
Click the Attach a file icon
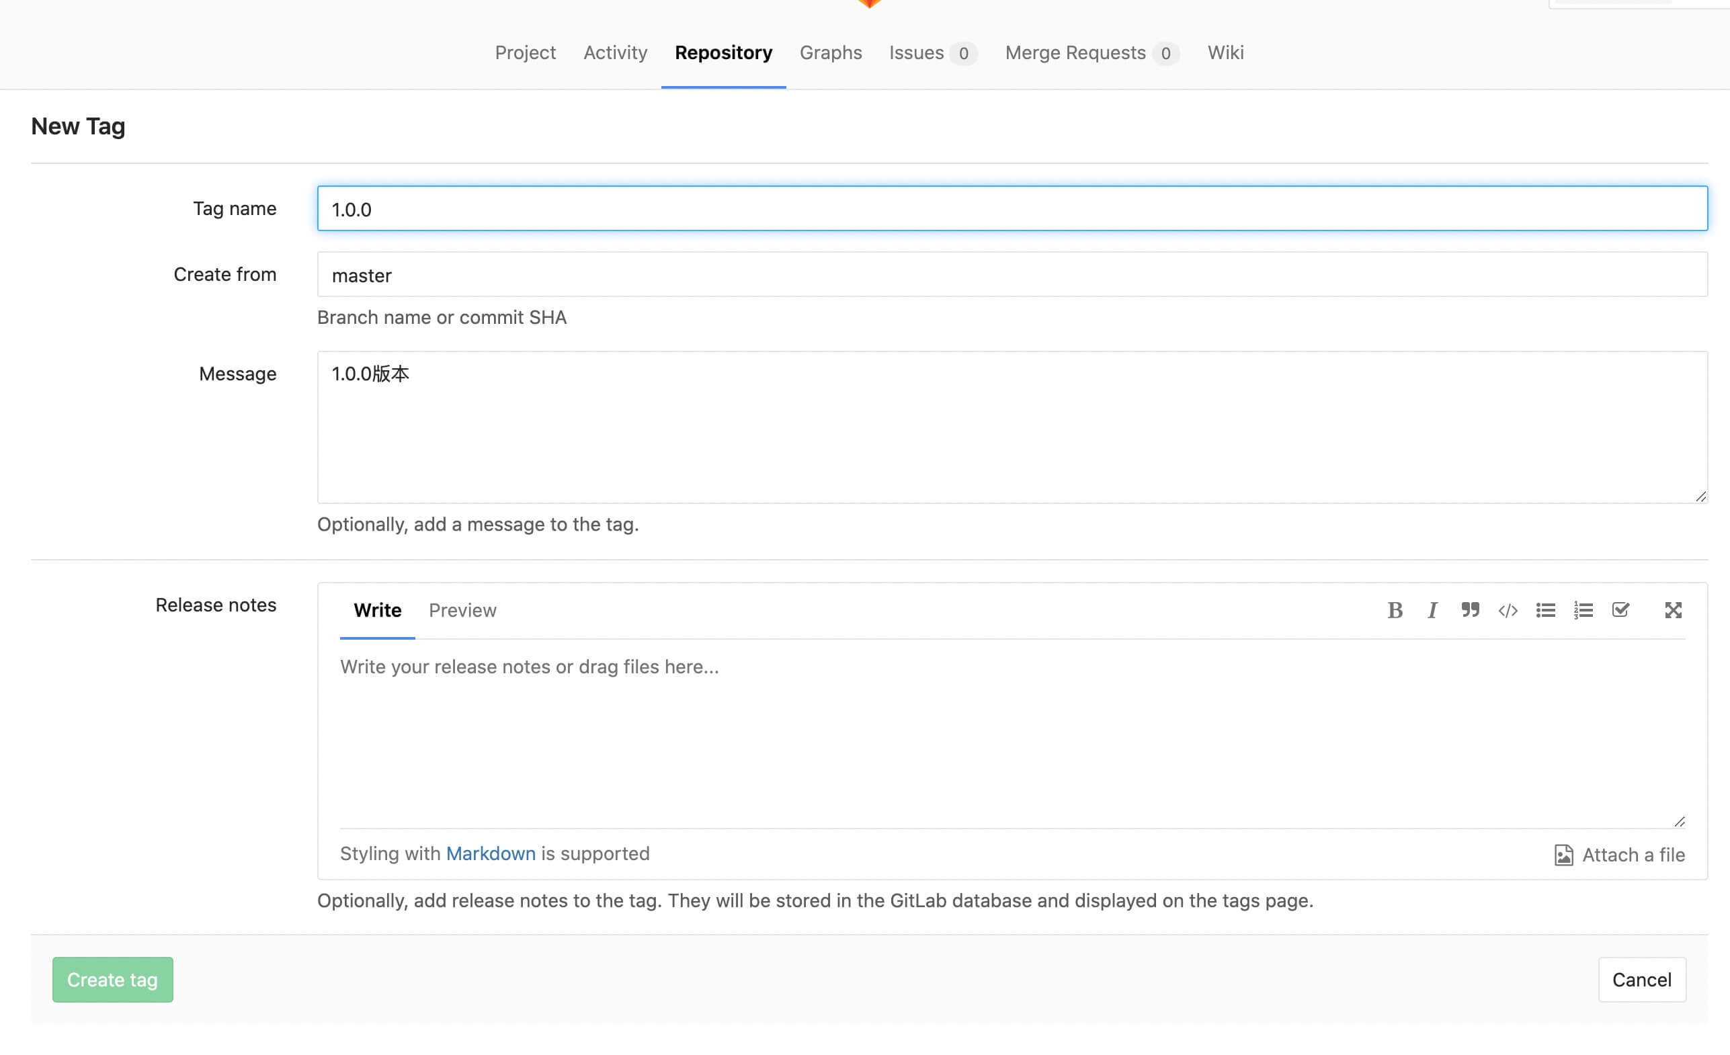[1563, 855]
